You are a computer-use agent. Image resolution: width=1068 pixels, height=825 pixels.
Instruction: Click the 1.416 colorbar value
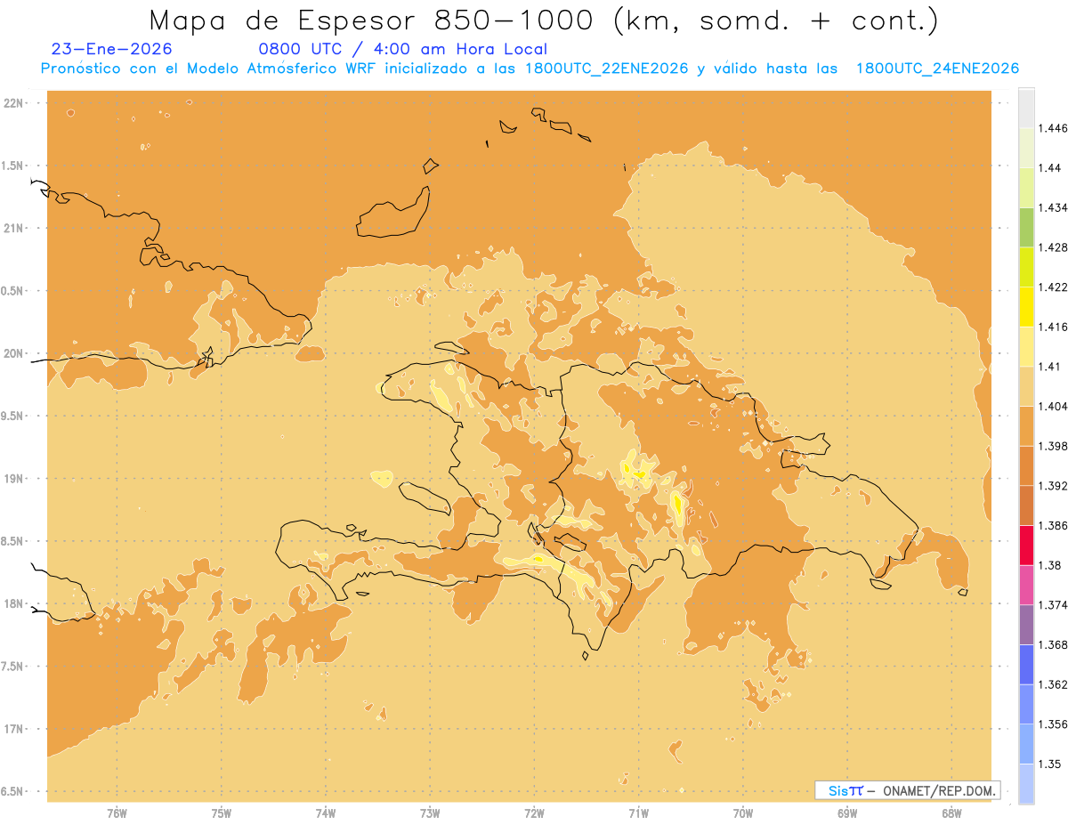point(1052,327)
